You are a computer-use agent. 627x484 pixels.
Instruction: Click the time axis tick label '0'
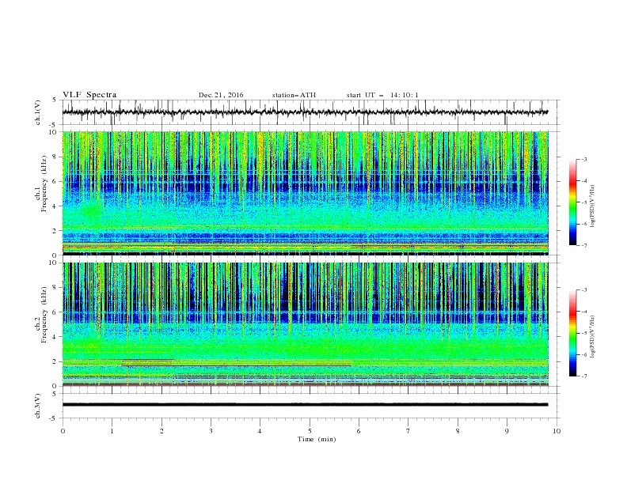pyautogui.click(x=63, y=431)
